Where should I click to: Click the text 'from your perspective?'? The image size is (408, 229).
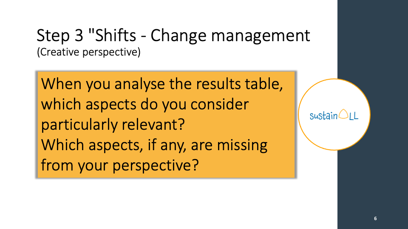pos(120,165)
